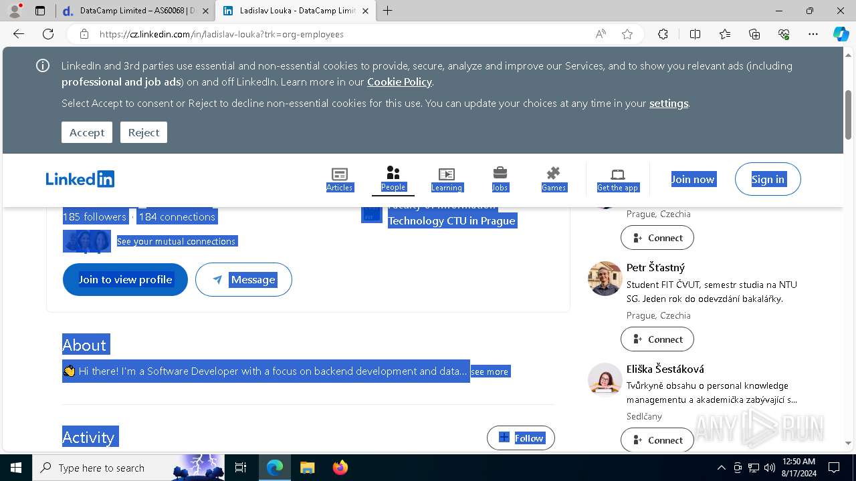Open the Windows Start menu
This screenshot has height=481, width=856.
(x=16, y=468)
